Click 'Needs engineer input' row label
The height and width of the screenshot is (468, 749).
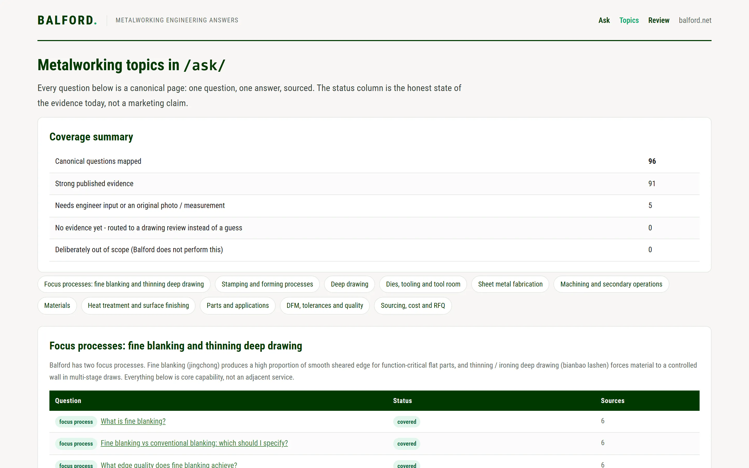point(140,205)
